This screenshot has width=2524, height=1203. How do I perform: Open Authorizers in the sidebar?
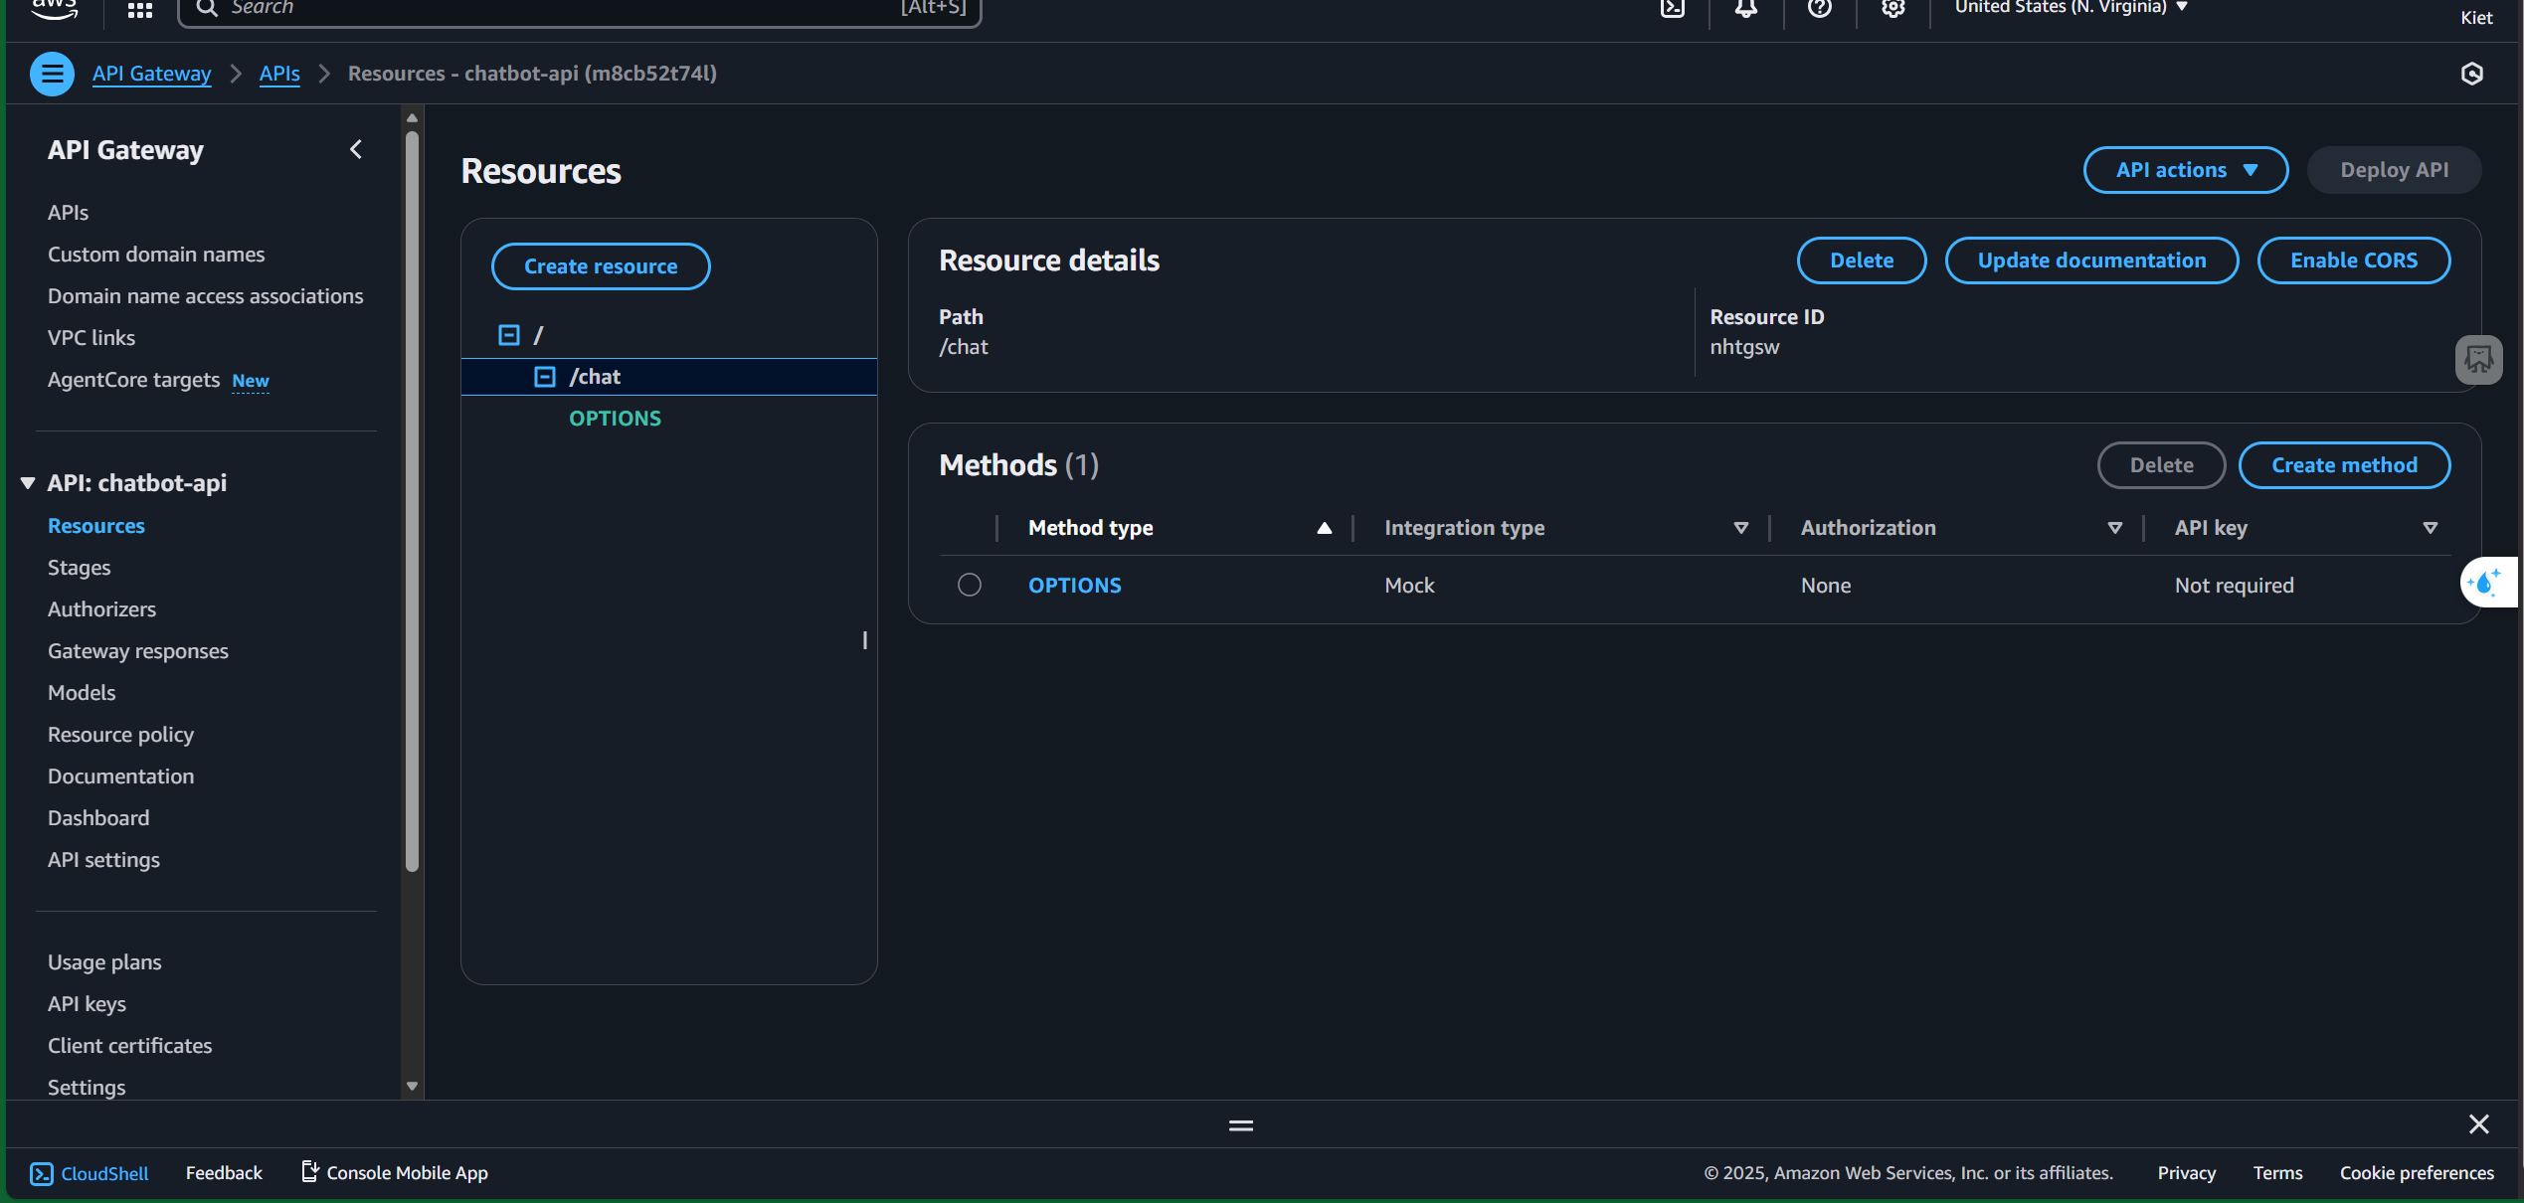(102, 609)
